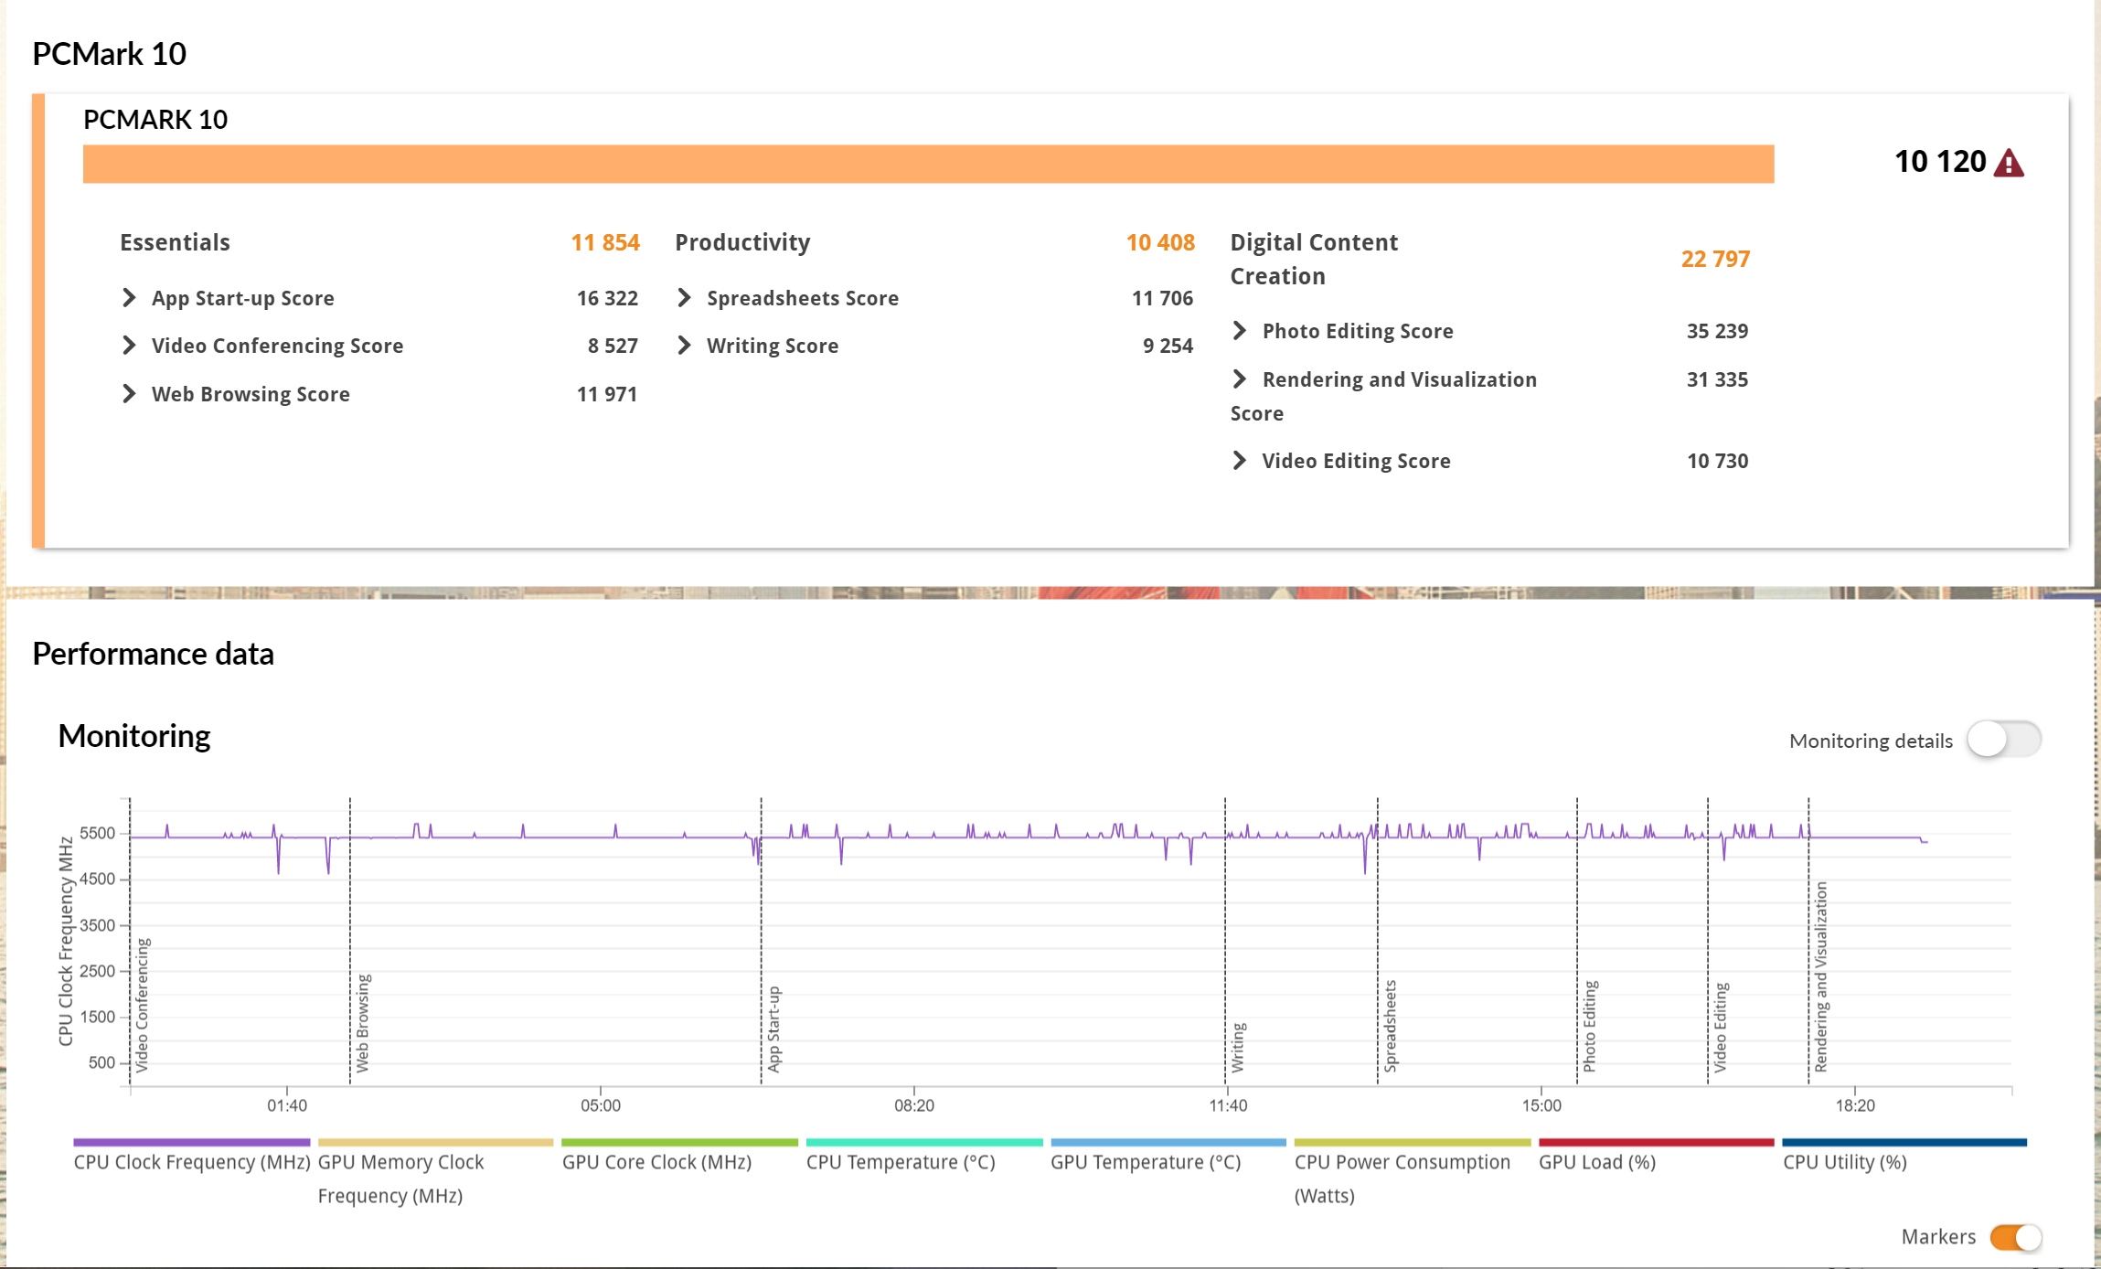Click the Productivity heading
2101x1269 pixels.
(x=742, y=242)
